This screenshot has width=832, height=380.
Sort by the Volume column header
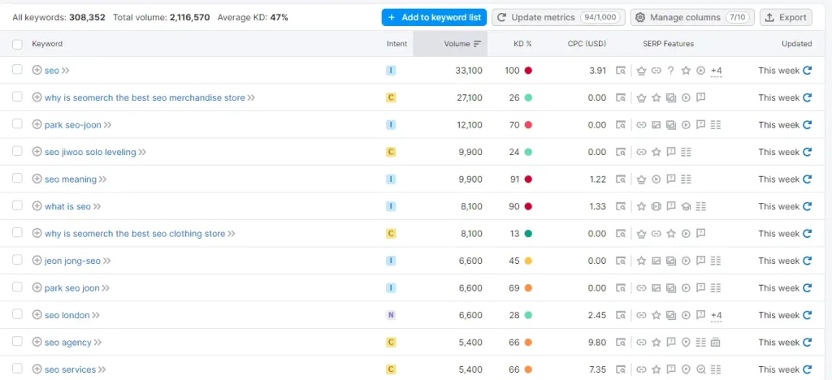coord(462,44)
